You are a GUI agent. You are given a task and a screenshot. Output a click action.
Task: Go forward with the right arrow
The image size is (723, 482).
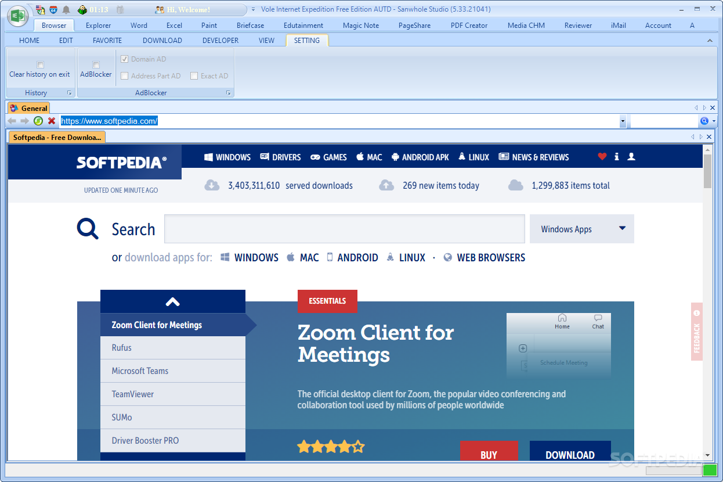point(24,121)
